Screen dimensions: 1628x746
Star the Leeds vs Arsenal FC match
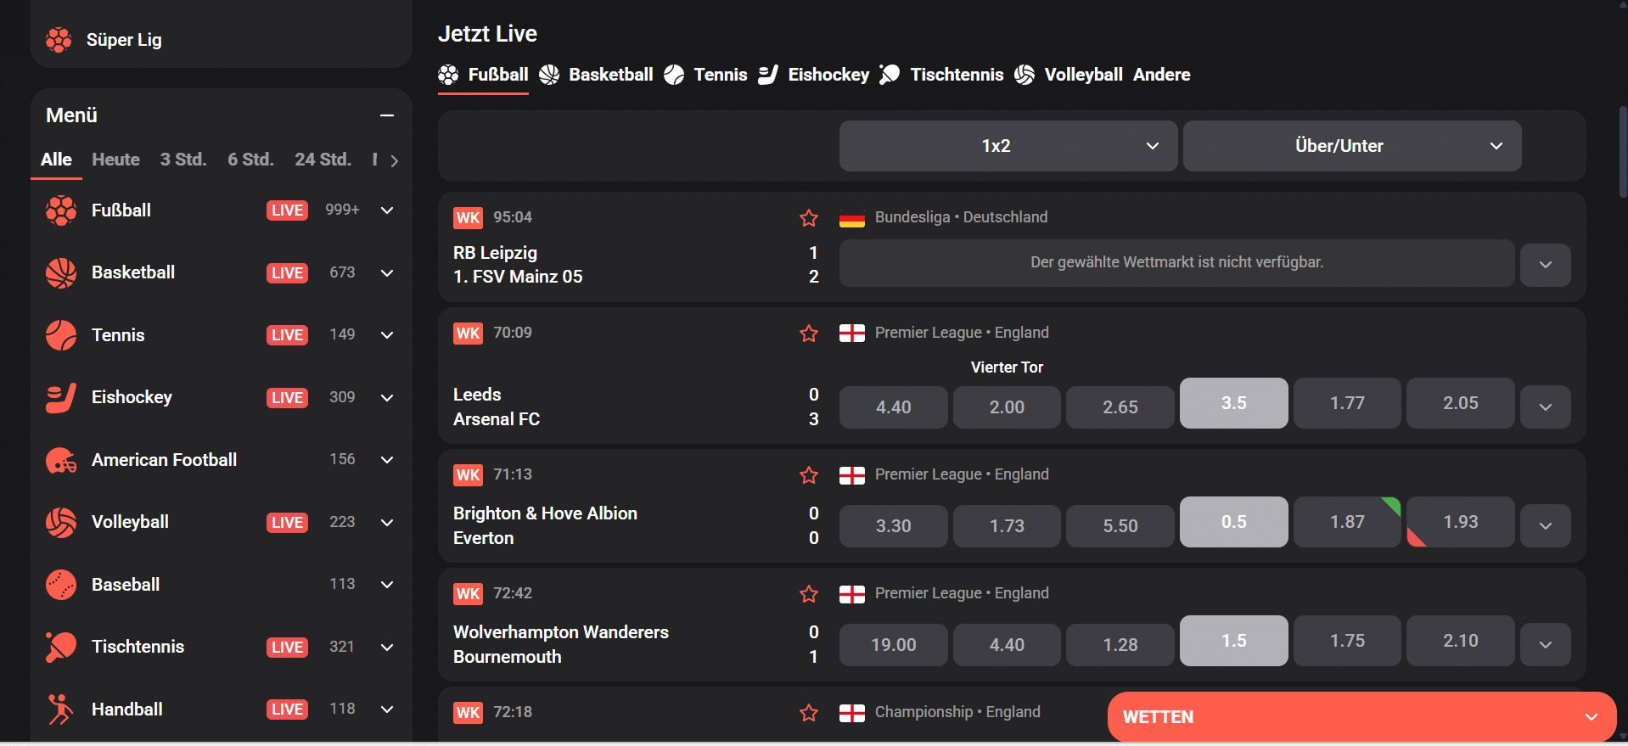[808, 334]
